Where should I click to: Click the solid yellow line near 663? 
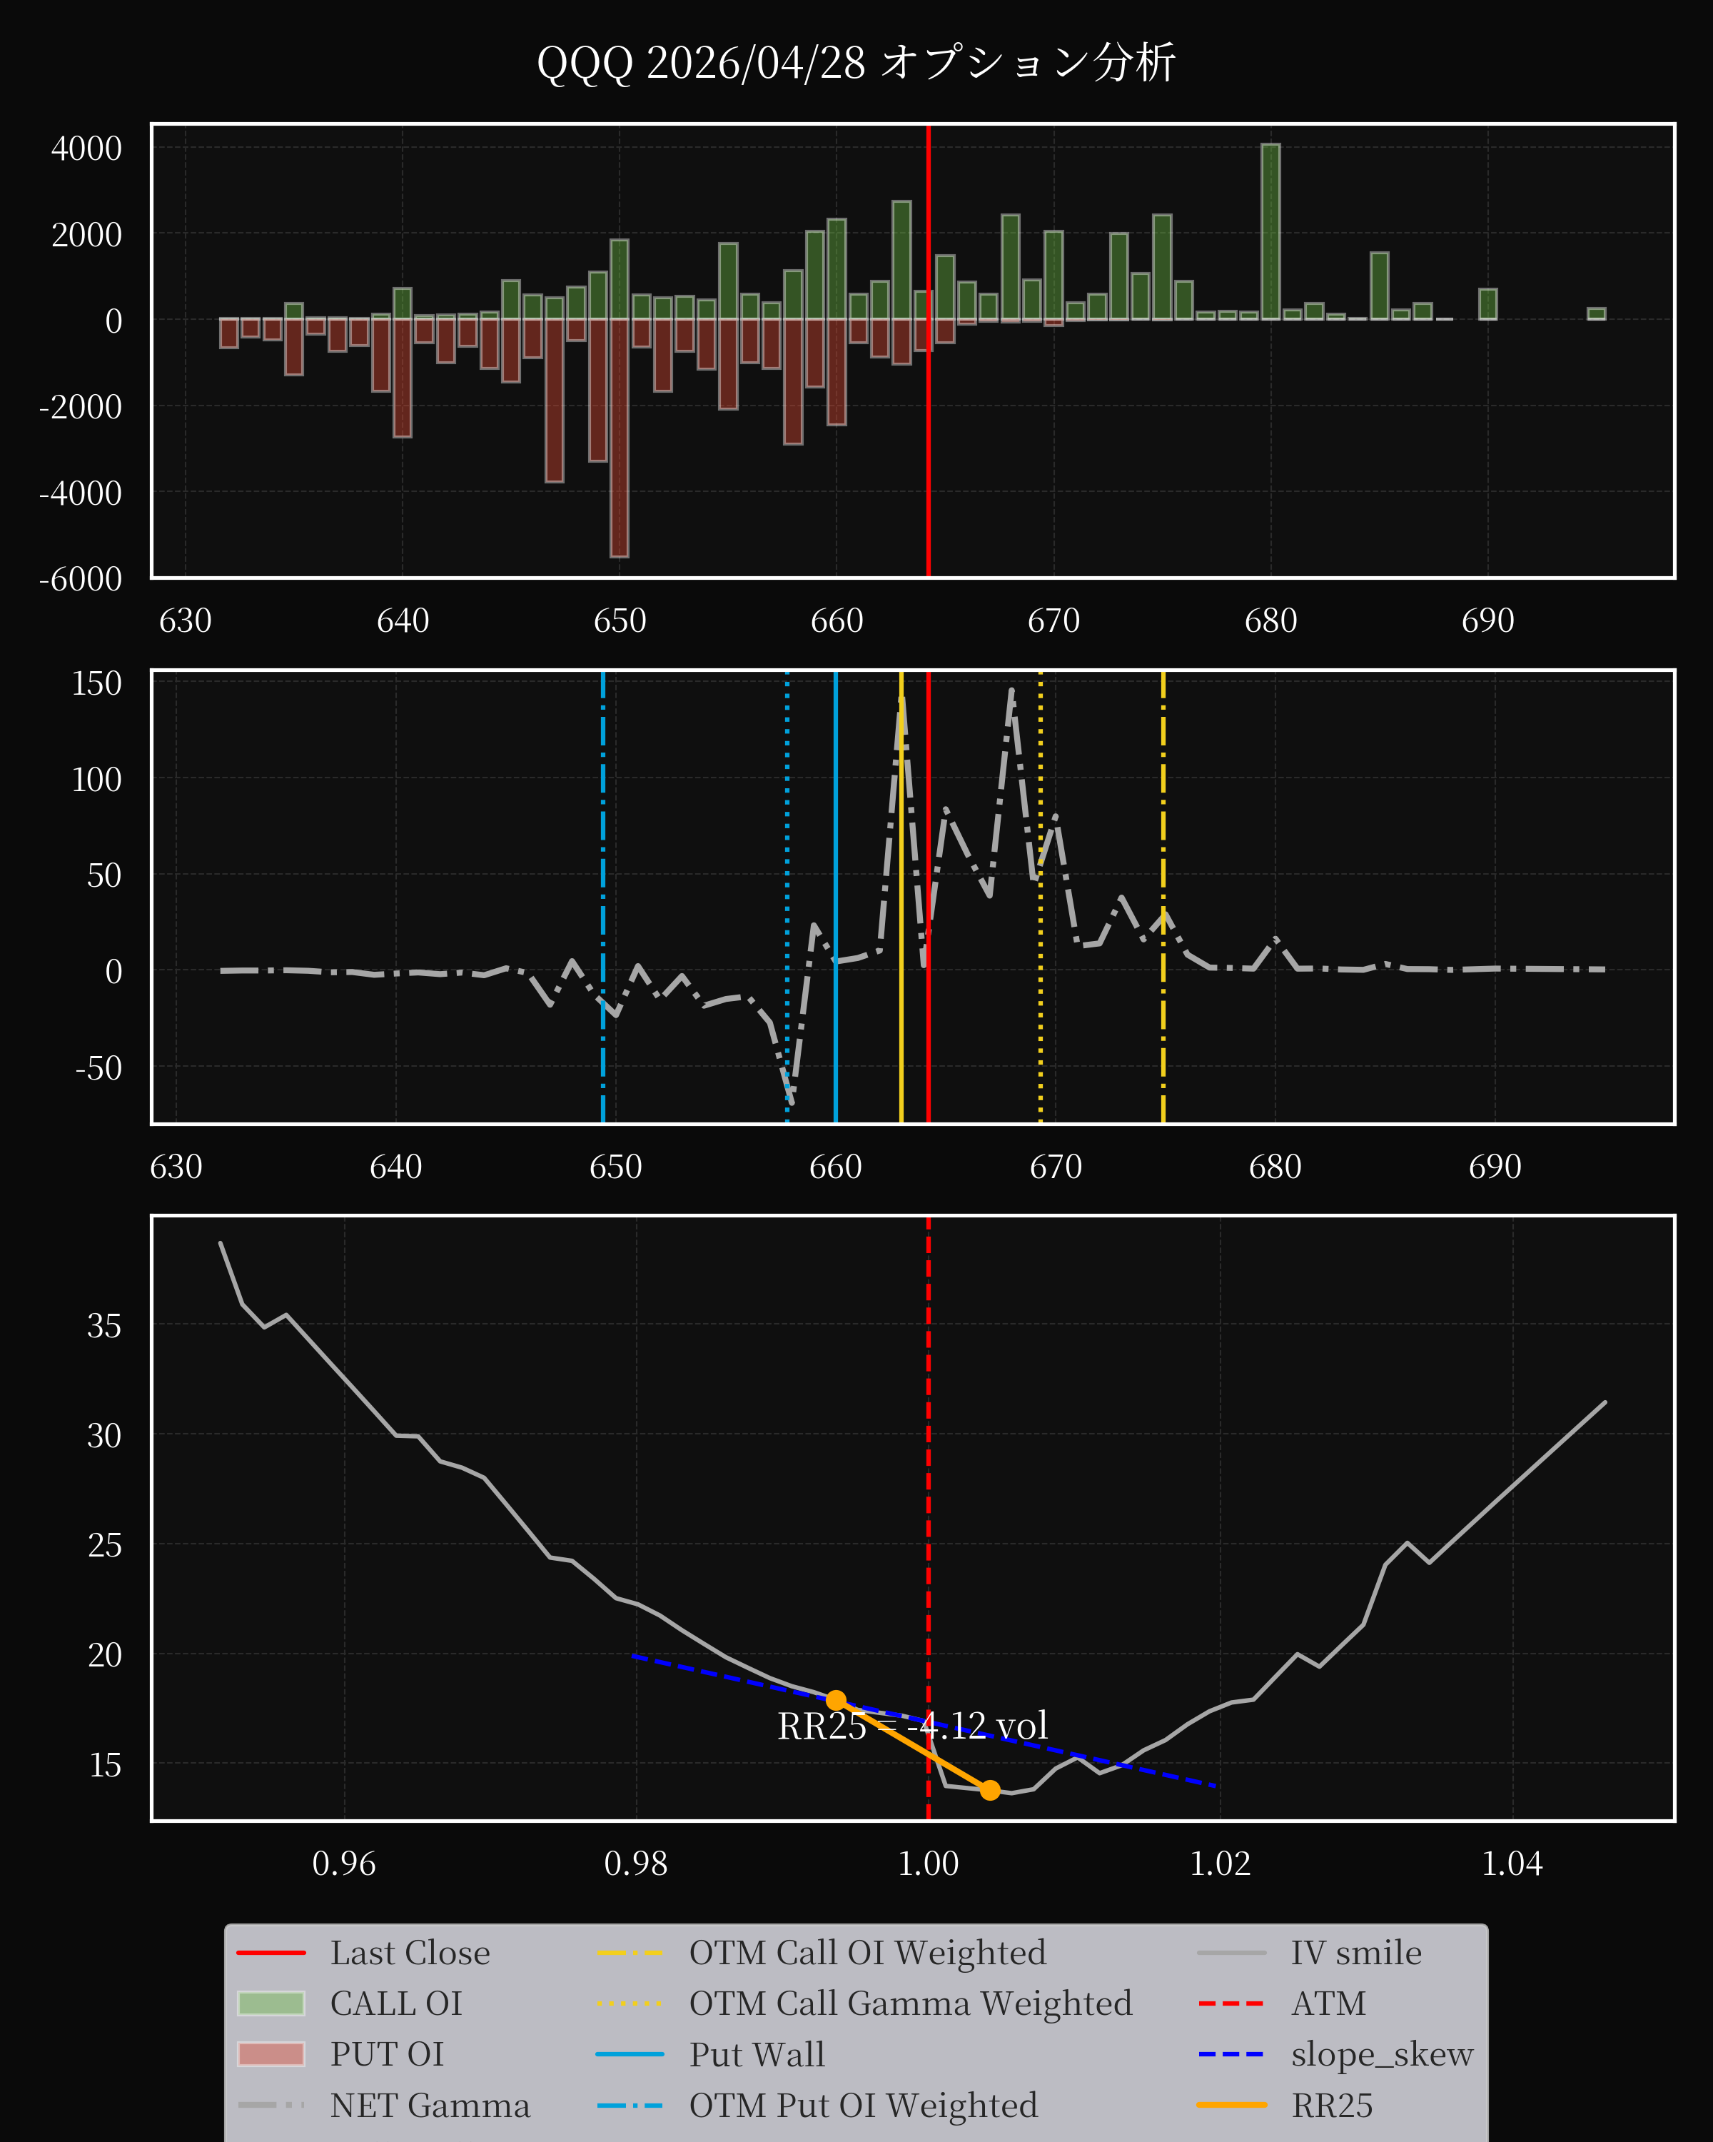pyautogui.click(x=901, y=897)
